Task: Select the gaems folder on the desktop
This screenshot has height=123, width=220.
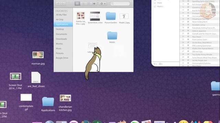Action: pos(216,86)
